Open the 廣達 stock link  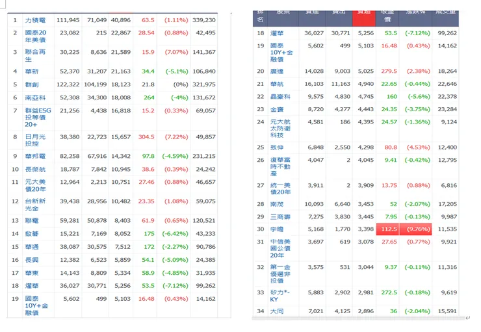(276, 71)
